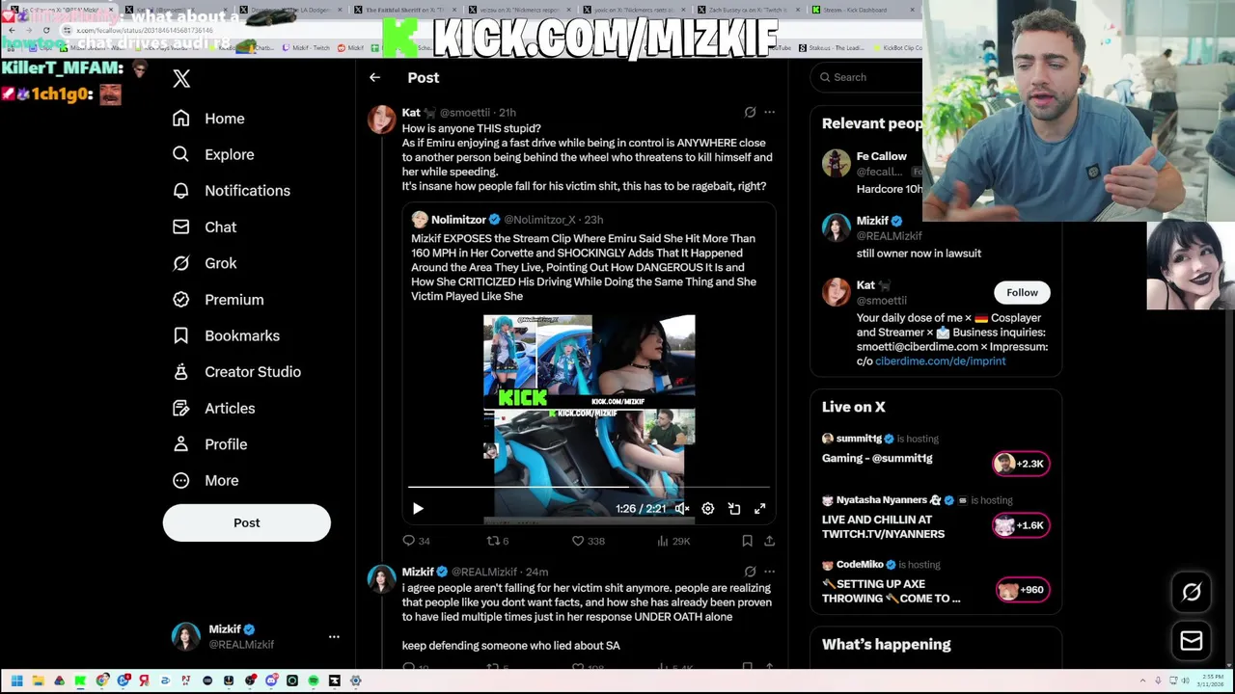Click browser refresh button
Screen dimensions: 1235x694
[x=46, y=31]
